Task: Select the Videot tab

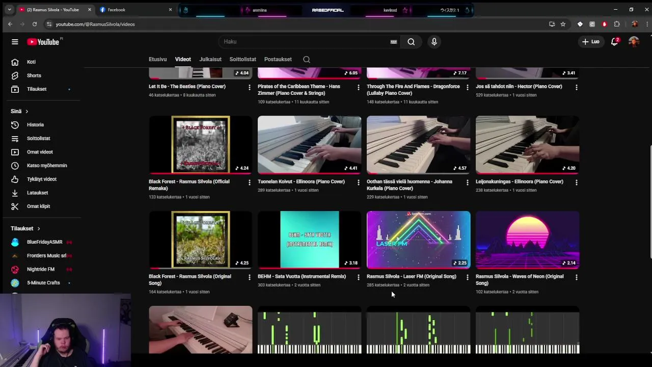Action: click(x=183, y=59)
